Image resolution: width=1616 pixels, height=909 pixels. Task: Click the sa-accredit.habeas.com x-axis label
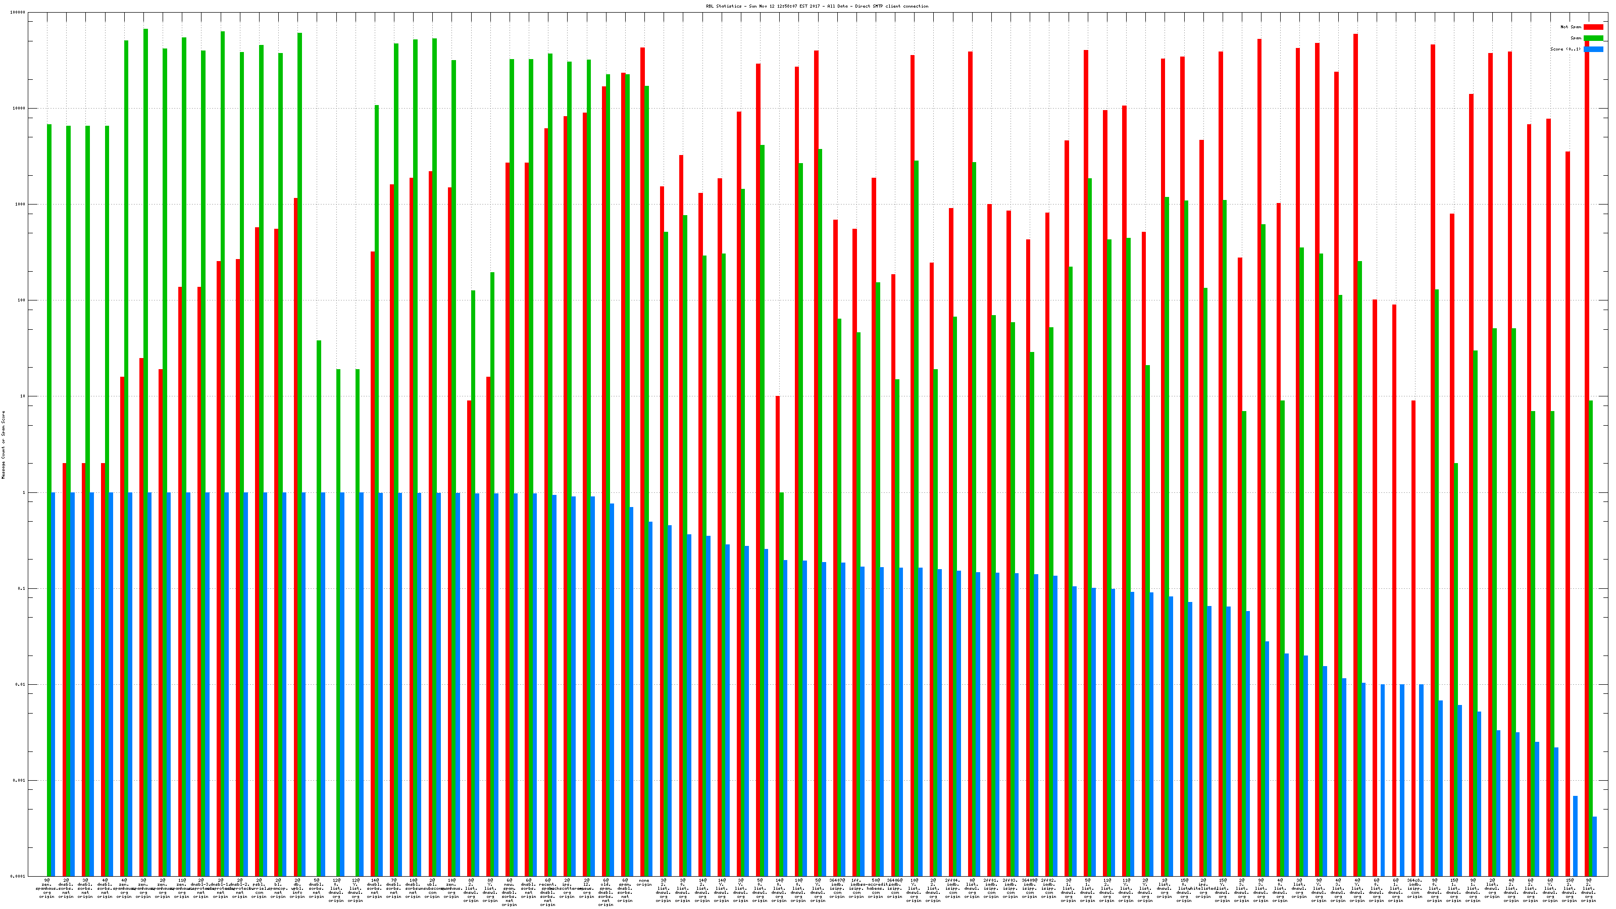pos(876,888)
